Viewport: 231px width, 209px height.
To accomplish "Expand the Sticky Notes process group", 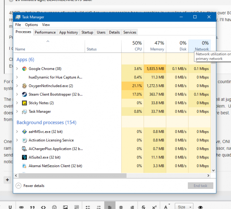I will click(17, 103).
